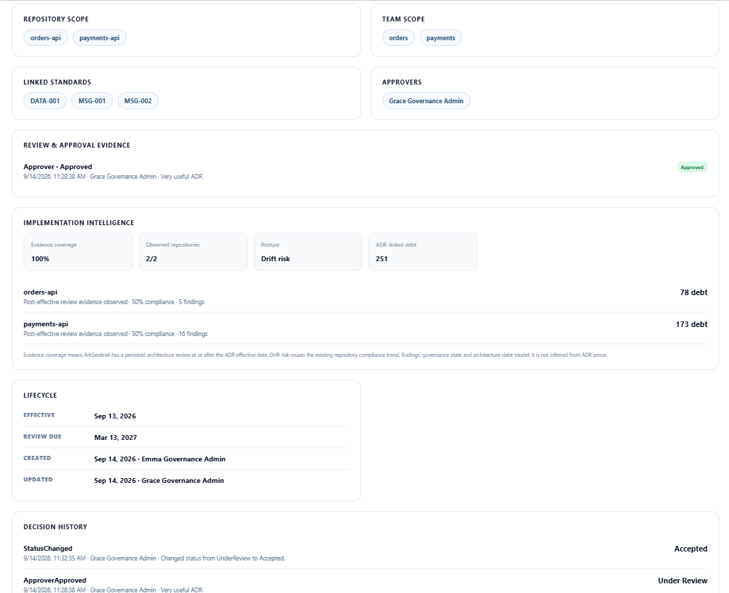Click the Decision History heading
Image resolution: width=729 pixels, height=593 pixels.
click(x=55, y=527)
